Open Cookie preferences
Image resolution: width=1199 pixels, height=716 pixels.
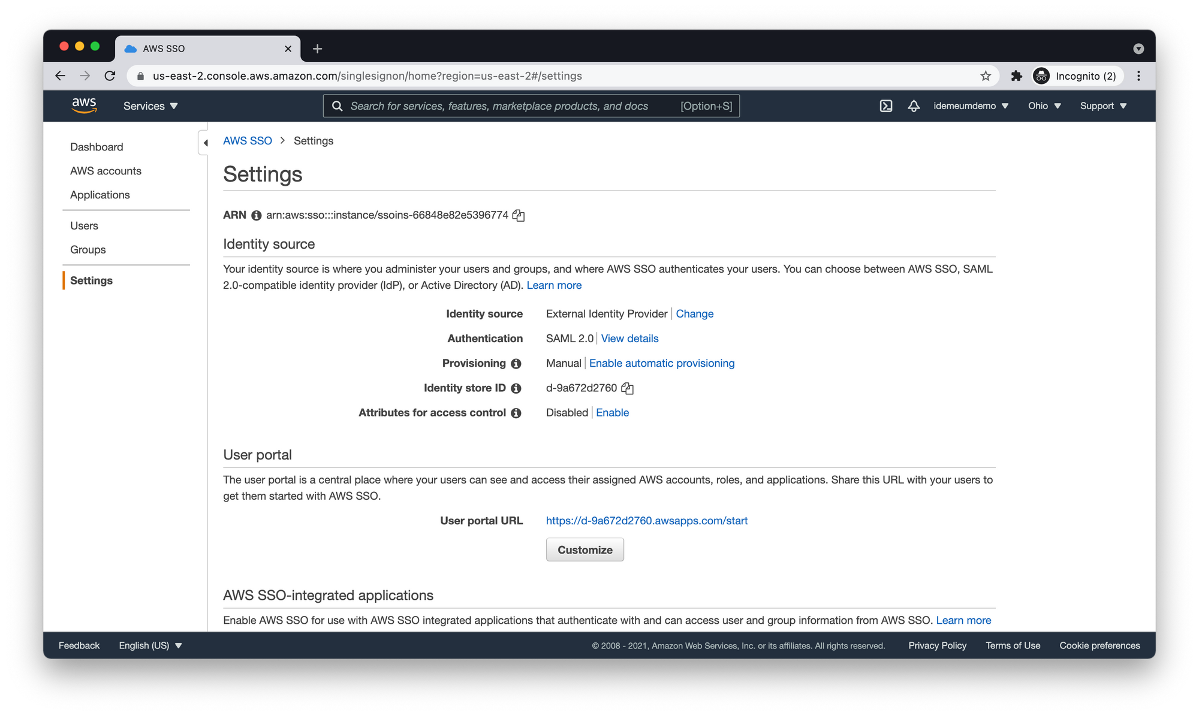click(1099, 645)
